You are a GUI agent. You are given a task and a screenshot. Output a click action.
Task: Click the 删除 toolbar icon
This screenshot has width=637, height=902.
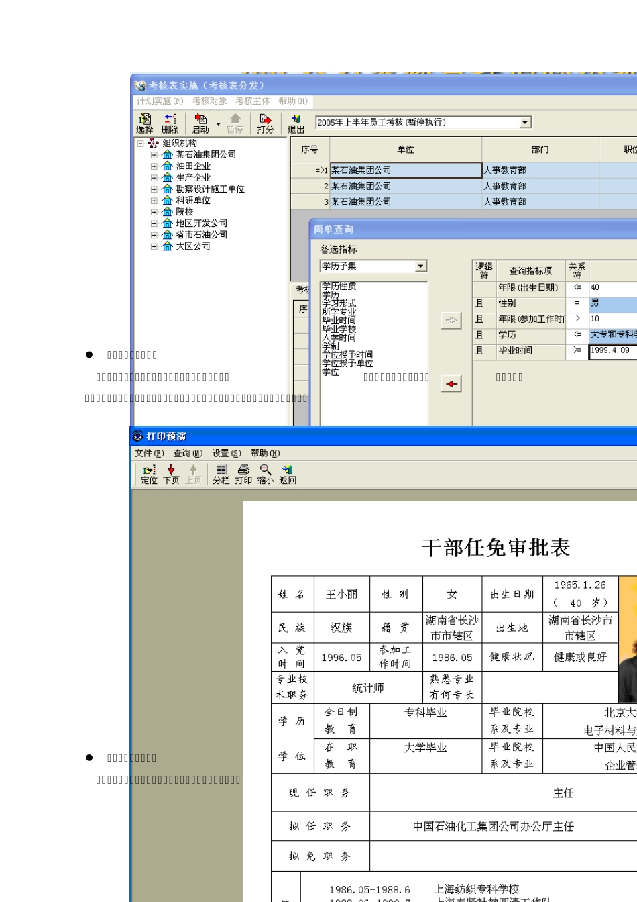pyautogui.click(x=170, y=123)
